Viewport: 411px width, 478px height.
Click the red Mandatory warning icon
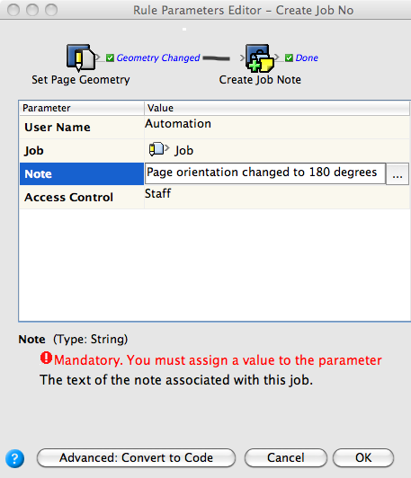[x=46, y=358]
